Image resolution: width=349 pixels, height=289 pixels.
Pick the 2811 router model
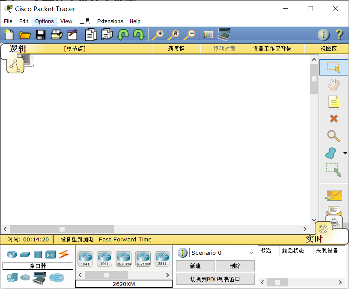point(162,259)
